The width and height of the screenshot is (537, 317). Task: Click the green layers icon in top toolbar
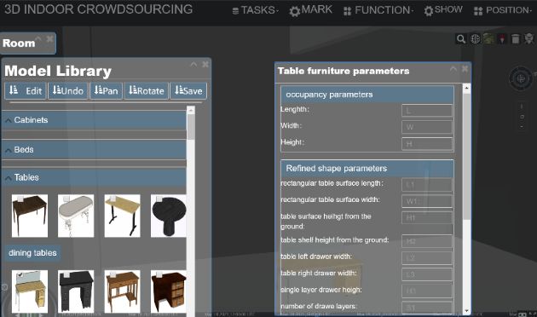click(488, 39)
